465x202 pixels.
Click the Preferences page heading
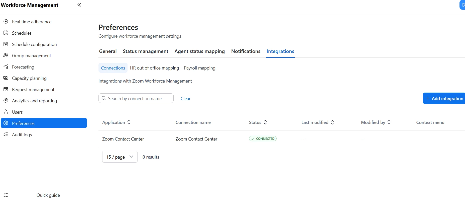[118, 27]
